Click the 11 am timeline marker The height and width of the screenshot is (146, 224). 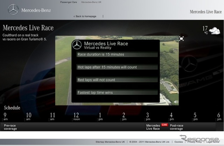click(x=52, y=117)
